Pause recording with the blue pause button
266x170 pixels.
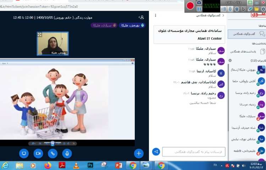199,9
